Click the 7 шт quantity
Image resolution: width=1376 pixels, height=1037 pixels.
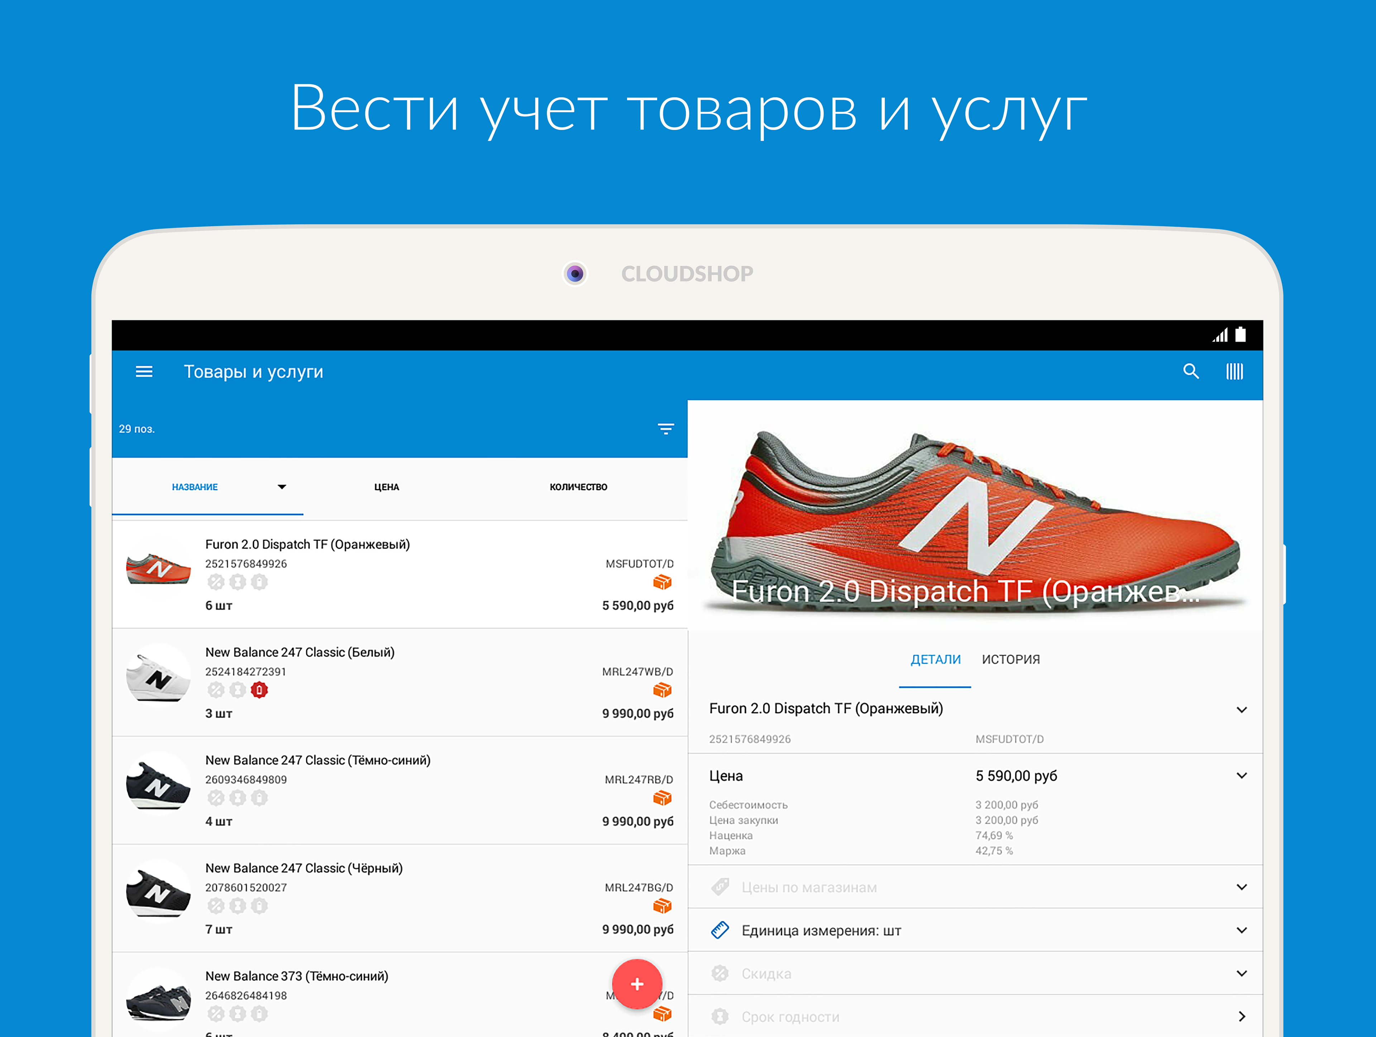pyautogui.click(x=218, y=930)
